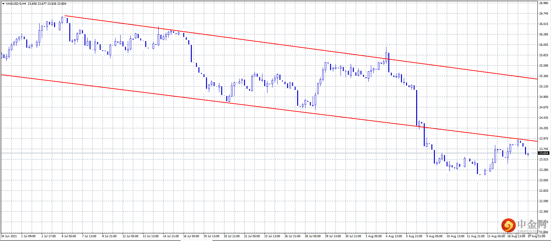Click the 22.590 price scale label
Image resolution: width=551 pixels, height=241 pixels.
(x=544, y=201)
